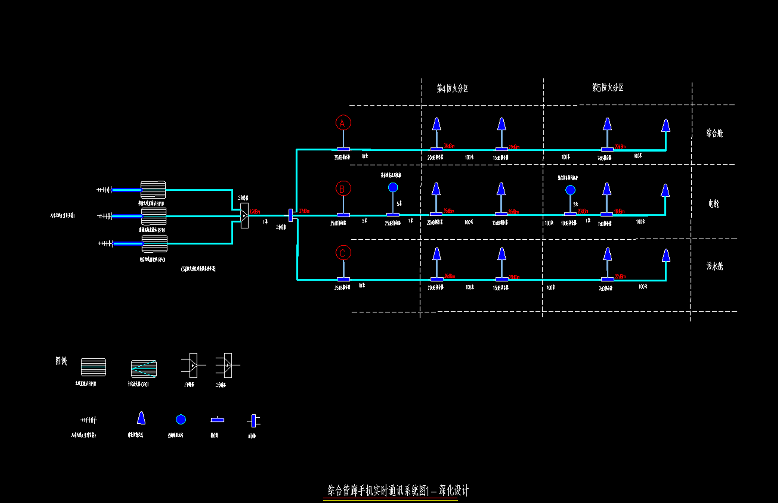778x503 pixels.
Task: Select the bottom RRU unit box
Action: (154, 243)
